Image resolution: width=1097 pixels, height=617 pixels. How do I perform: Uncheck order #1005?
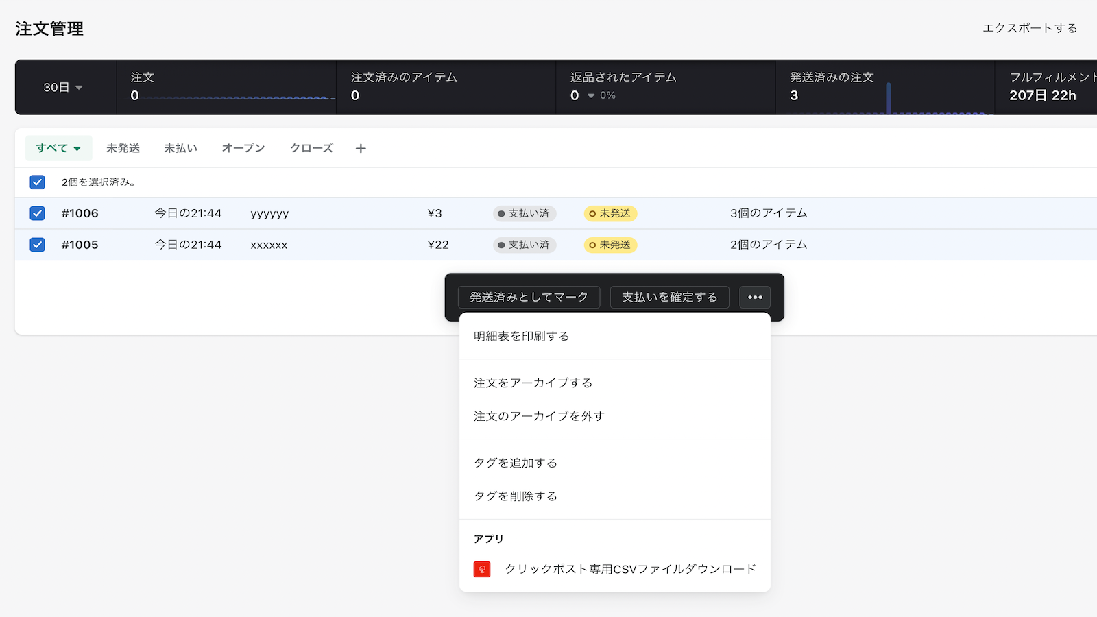click(38, 244)
